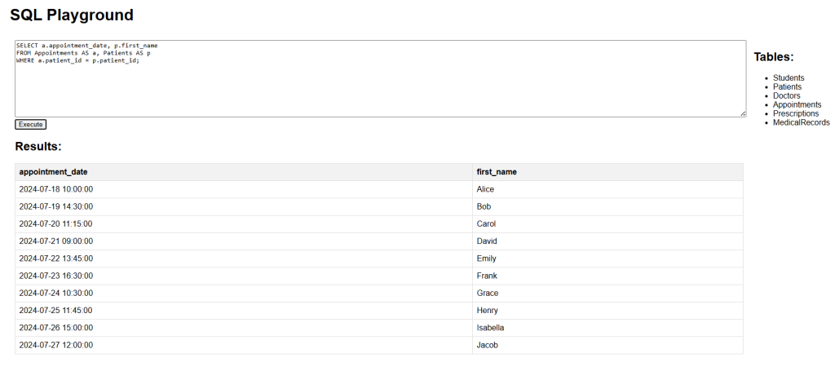Grab the textarea resize handle corner
The width and height of the screenshot is (835, 371).
[x=742, y=114]
